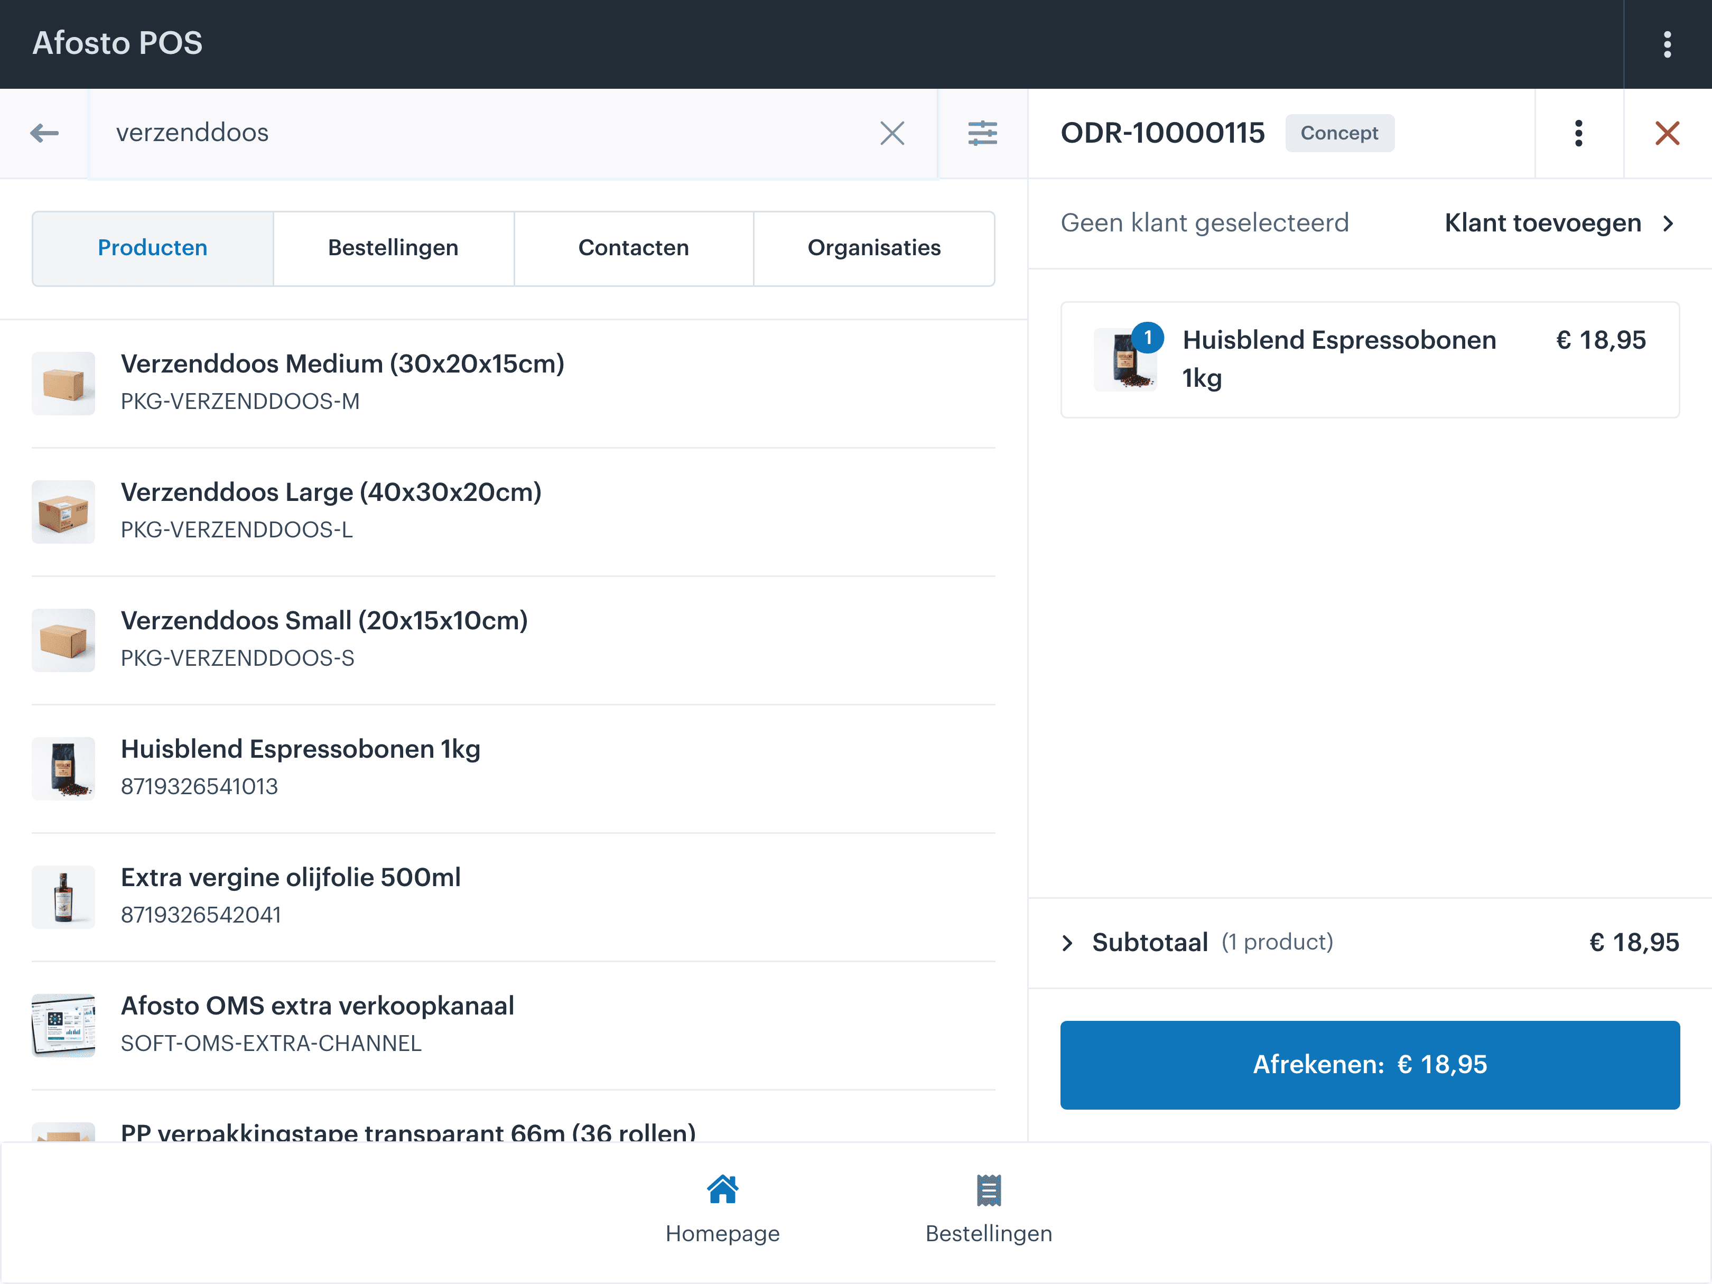This screenshot has height=1284, width=1712.
Task: Click SKU PKG-VERZENDDOOS-S
Action: click(x=238, y=658)
